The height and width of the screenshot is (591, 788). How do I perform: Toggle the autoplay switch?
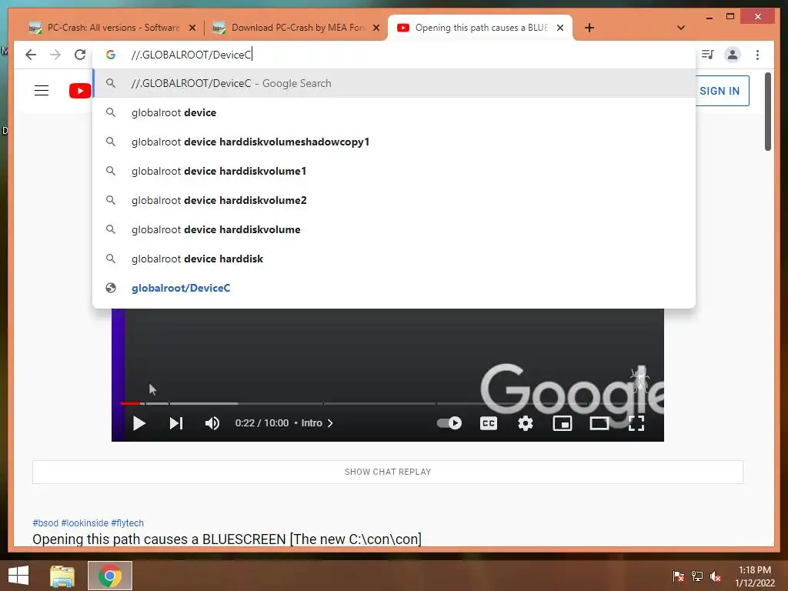(x=449, y=423)
